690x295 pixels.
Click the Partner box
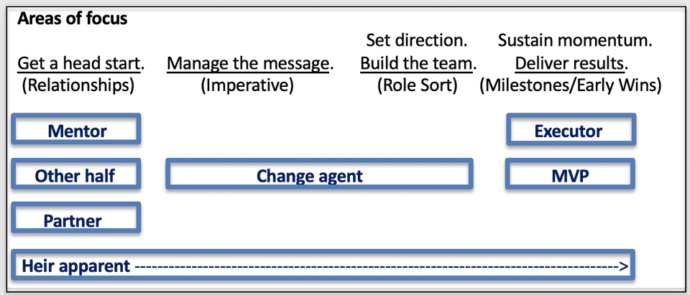pos(77,220)
